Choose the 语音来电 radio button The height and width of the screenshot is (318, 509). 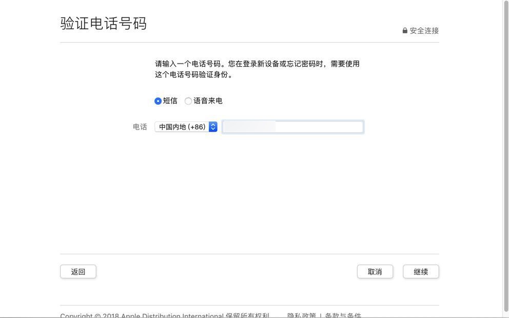point(188,101)
